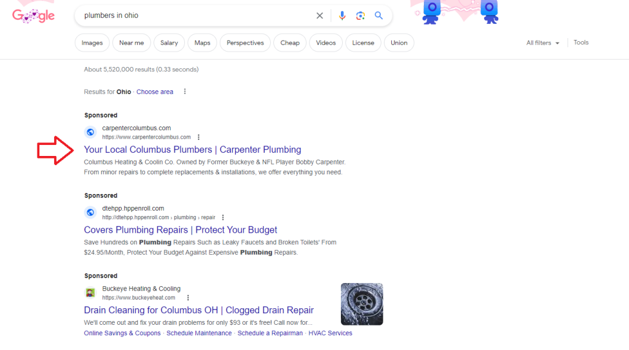Open the Tools menu
The height and width of the screenshot is (350, 629).
tap(580, 43)
